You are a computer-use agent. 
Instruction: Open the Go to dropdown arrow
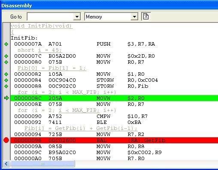pos(77,17)
